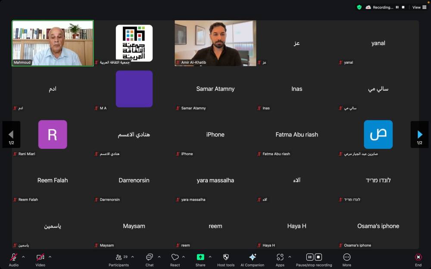The height and width of the screenshot is (269, 431).
Task: Go to next page of participants
Action: 419,135
